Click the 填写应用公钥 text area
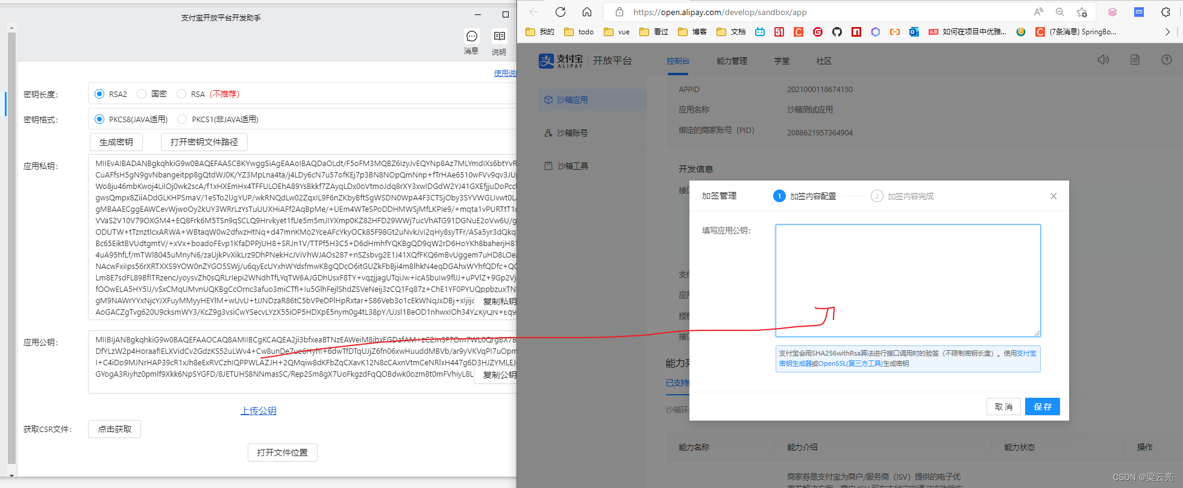 (x=908, y=280)
